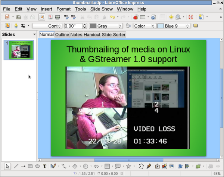224x177 pixels.
Task: Open the Format menu
Action: coord(63,9)
